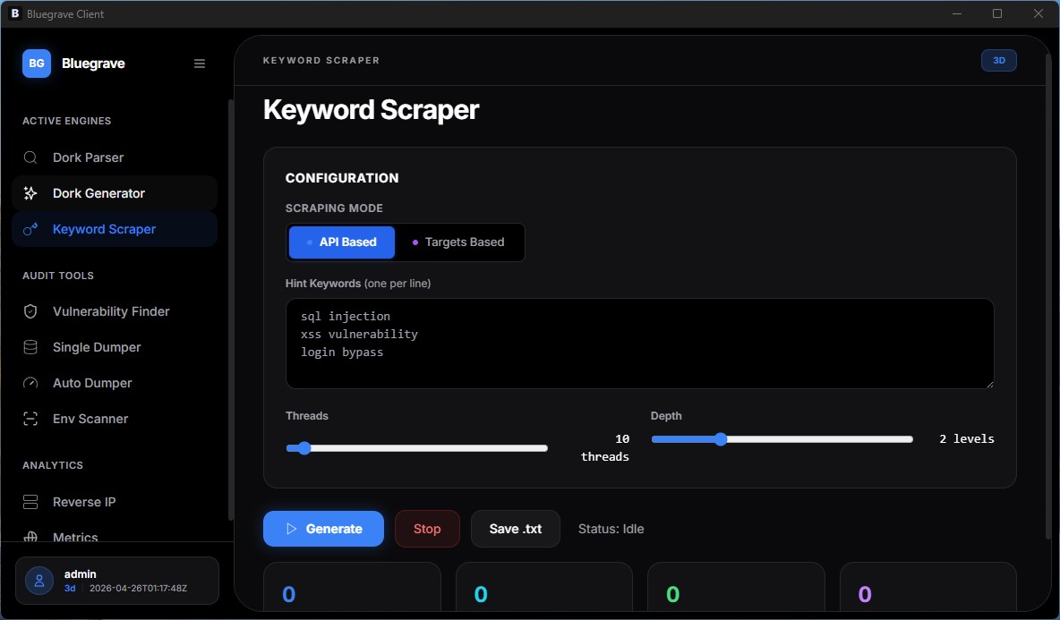Hit the Stop button

[x=427, y=529]
